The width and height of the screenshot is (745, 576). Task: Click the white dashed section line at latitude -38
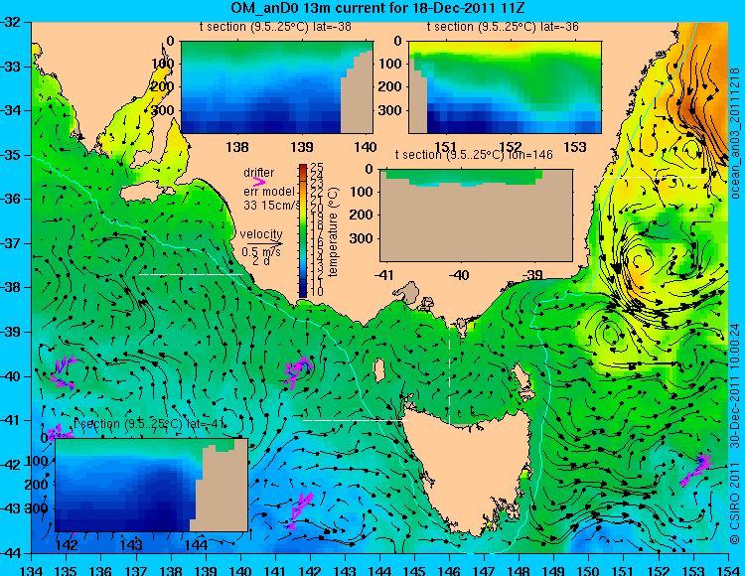click(191, 274)
